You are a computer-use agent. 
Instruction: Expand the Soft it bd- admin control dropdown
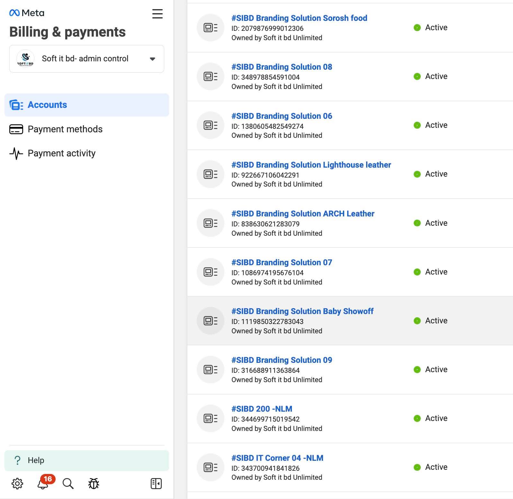(x=87, y=59)
